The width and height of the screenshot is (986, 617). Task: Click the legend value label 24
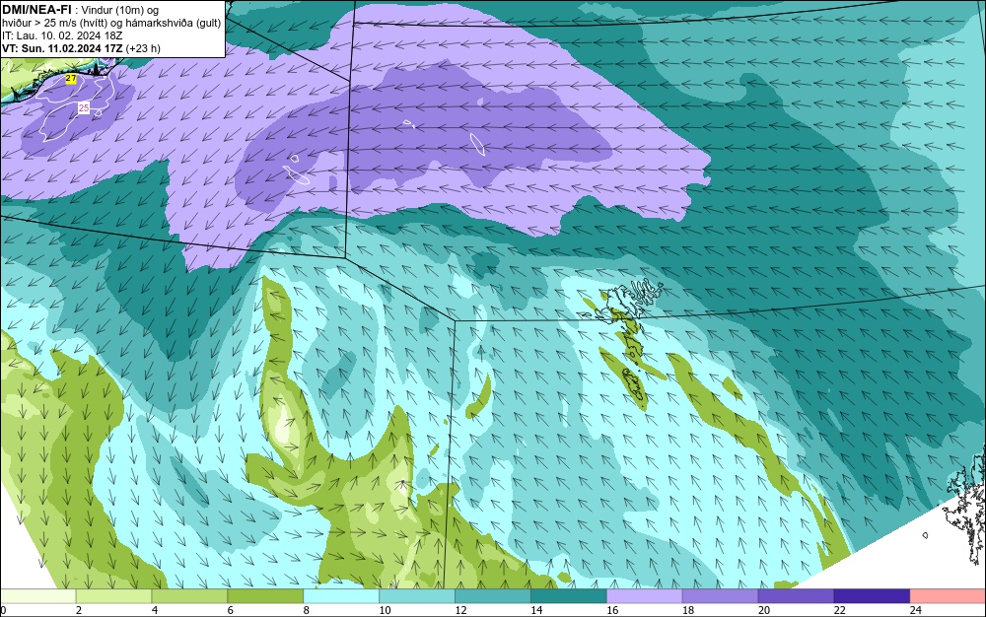tap(916, 610)
